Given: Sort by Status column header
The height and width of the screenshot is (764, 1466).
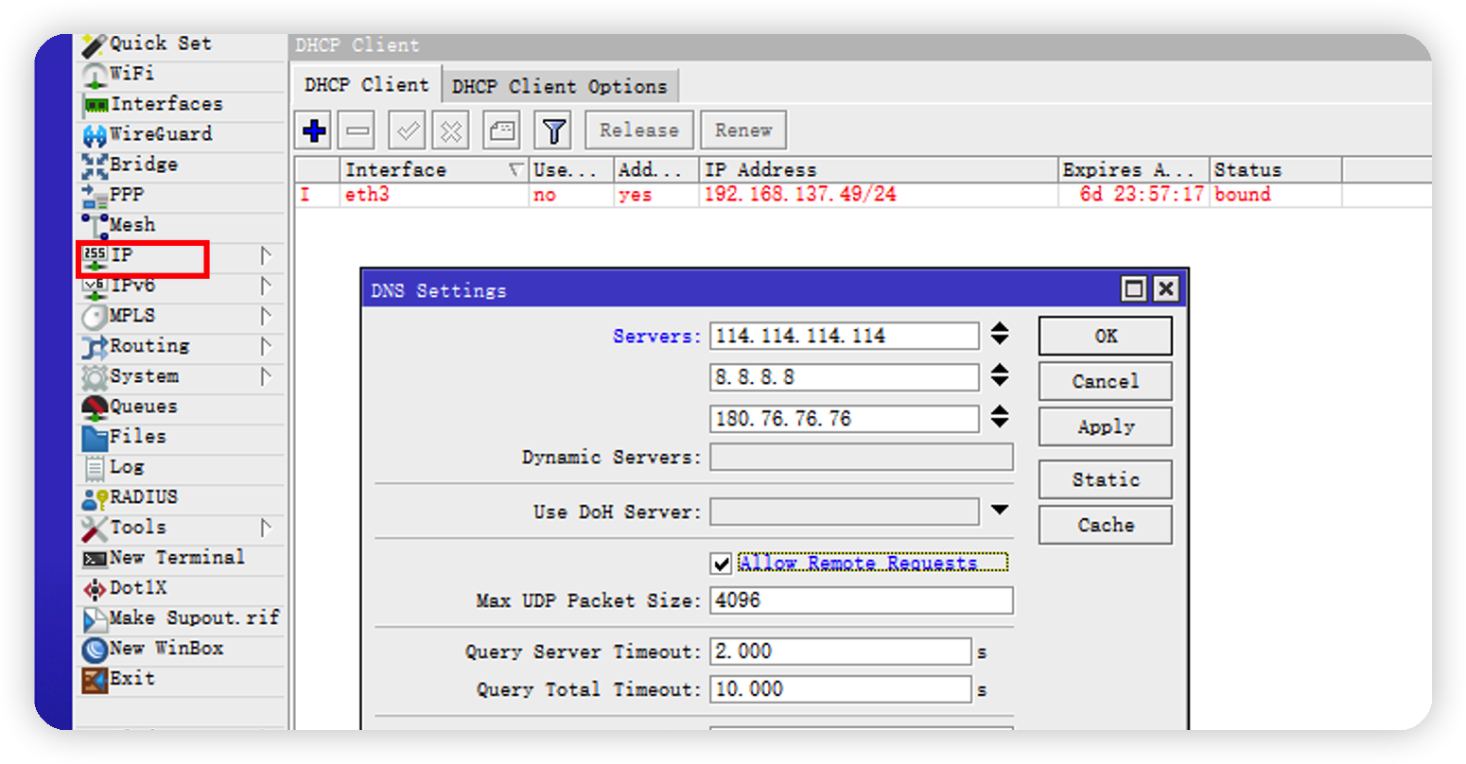Looking at the screenshot, I should pos(1276,170).
